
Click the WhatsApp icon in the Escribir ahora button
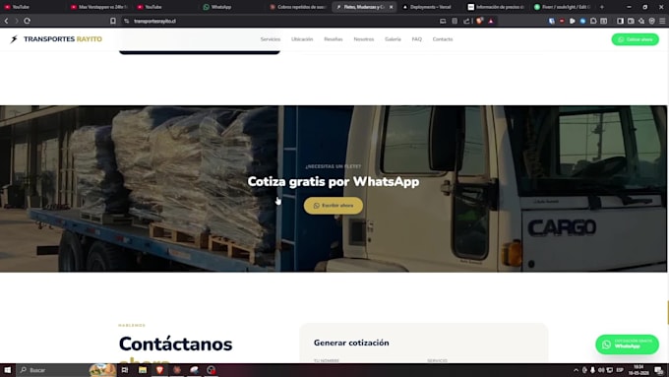click(x=317, y=206)
